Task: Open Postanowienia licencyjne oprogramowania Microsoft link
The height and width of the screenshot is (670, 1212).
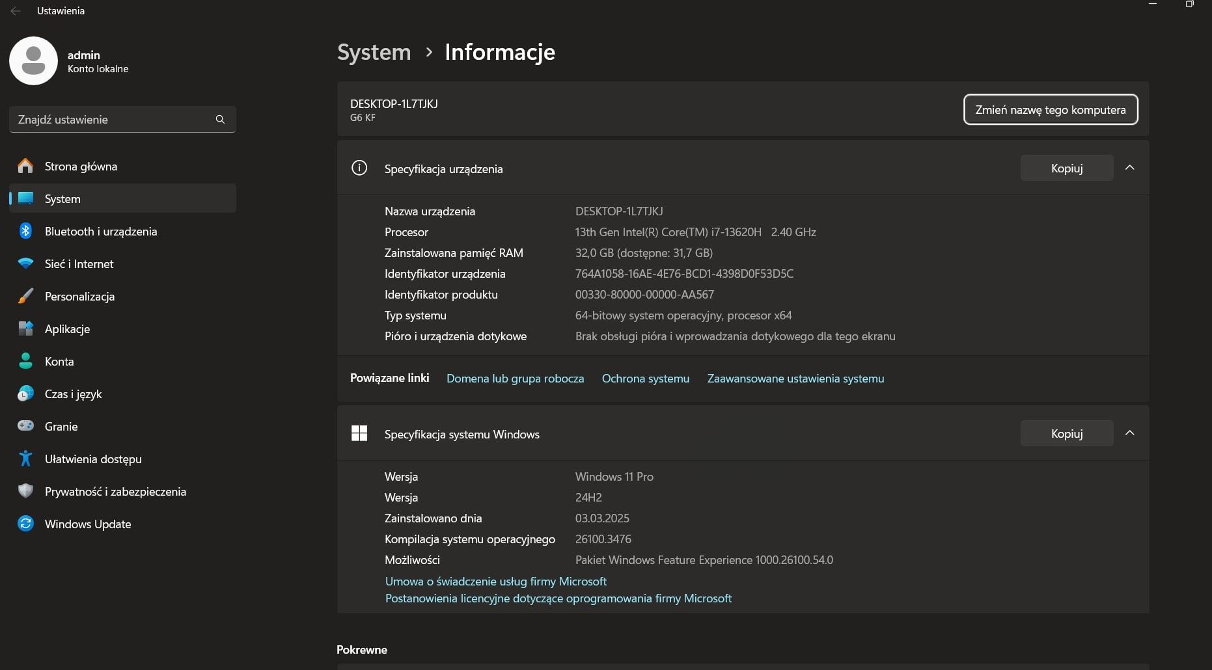Action: 558,598
